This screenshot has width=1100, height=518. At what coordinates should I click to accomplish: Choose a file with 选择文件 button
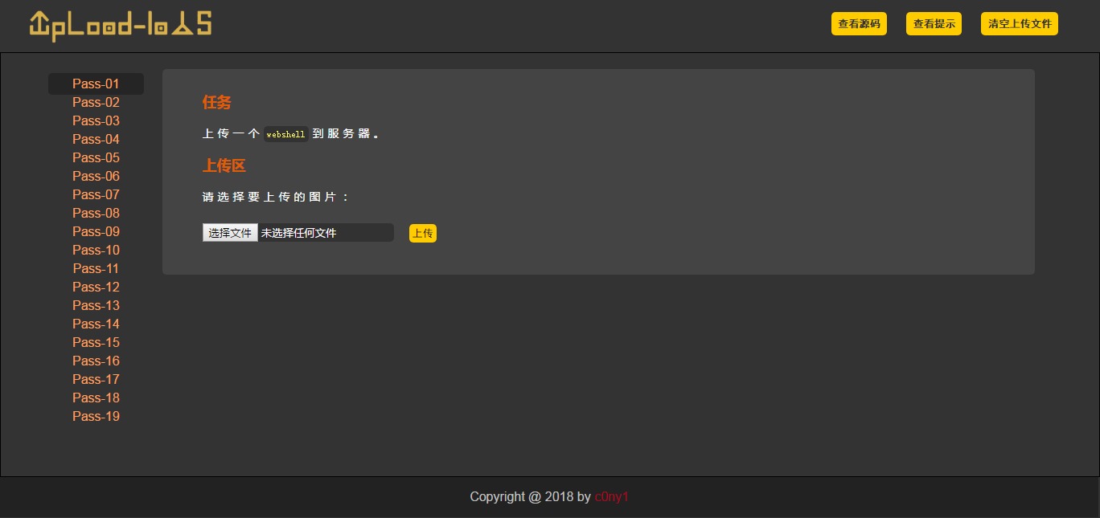click(230, 233)
